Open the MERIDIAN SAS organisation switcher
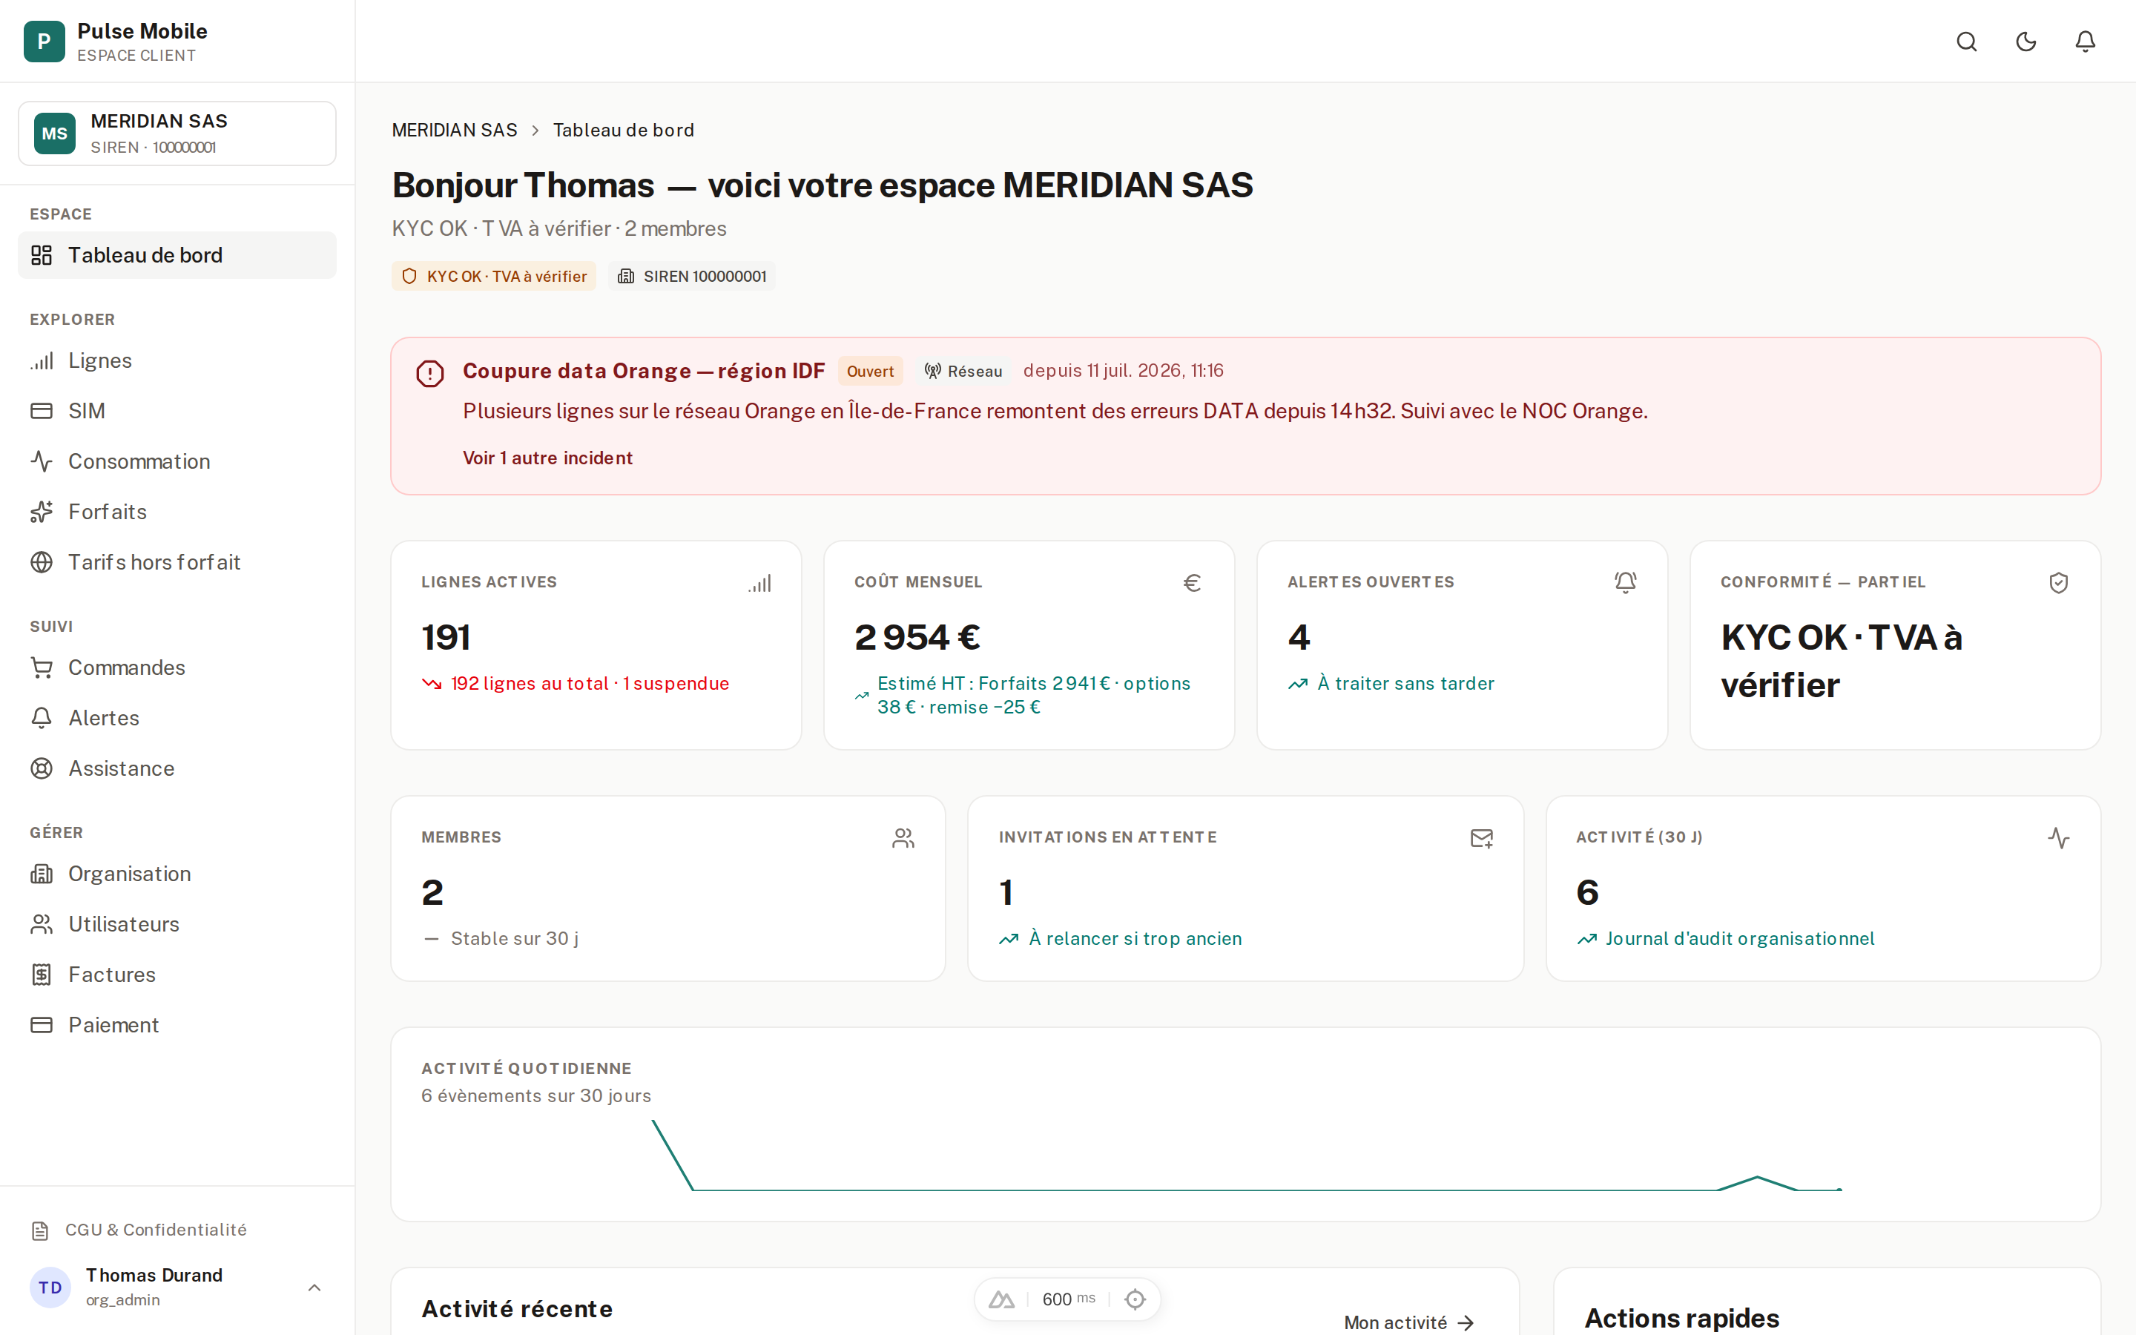Image resolution: width=2136 pixels, height=1335 pixels. click(177, 133)
